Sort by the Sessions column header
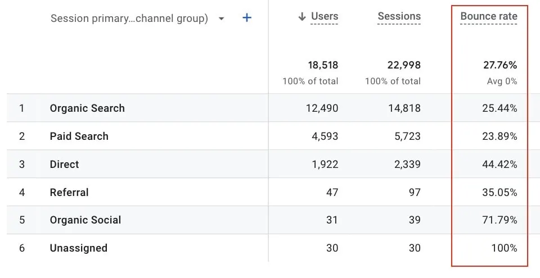Screen dimensions: 540x278 (x=399, y=16)
